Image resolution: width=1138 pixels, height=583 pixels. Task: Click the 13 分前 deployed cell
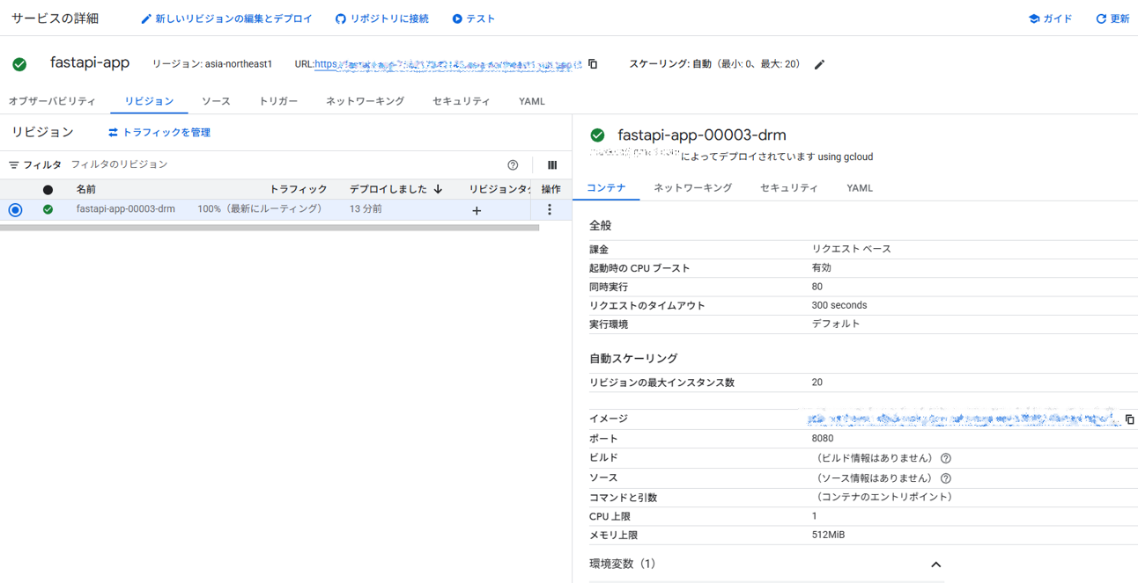point(366,209)
